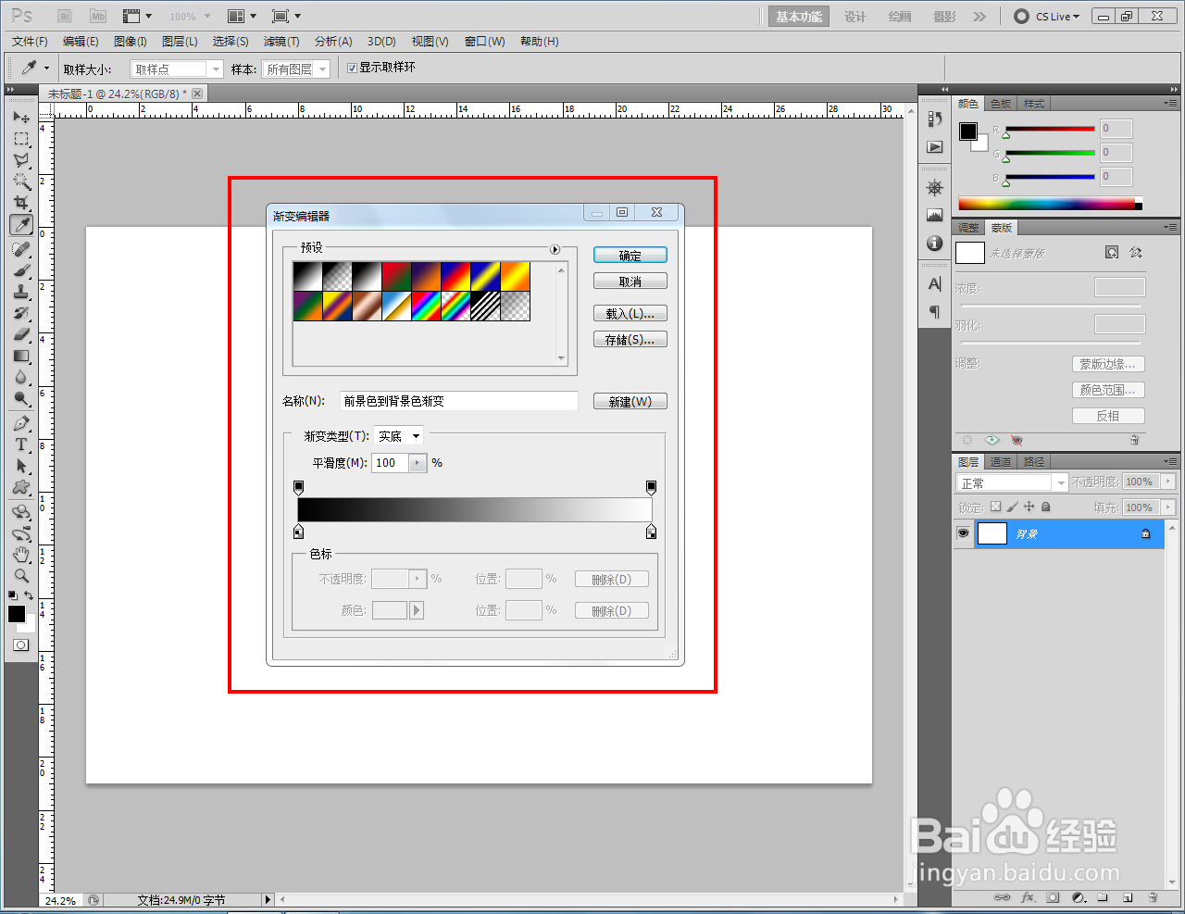Toggle lock transparent pixels
This screenshot has width=1185, height=914.
995,507
